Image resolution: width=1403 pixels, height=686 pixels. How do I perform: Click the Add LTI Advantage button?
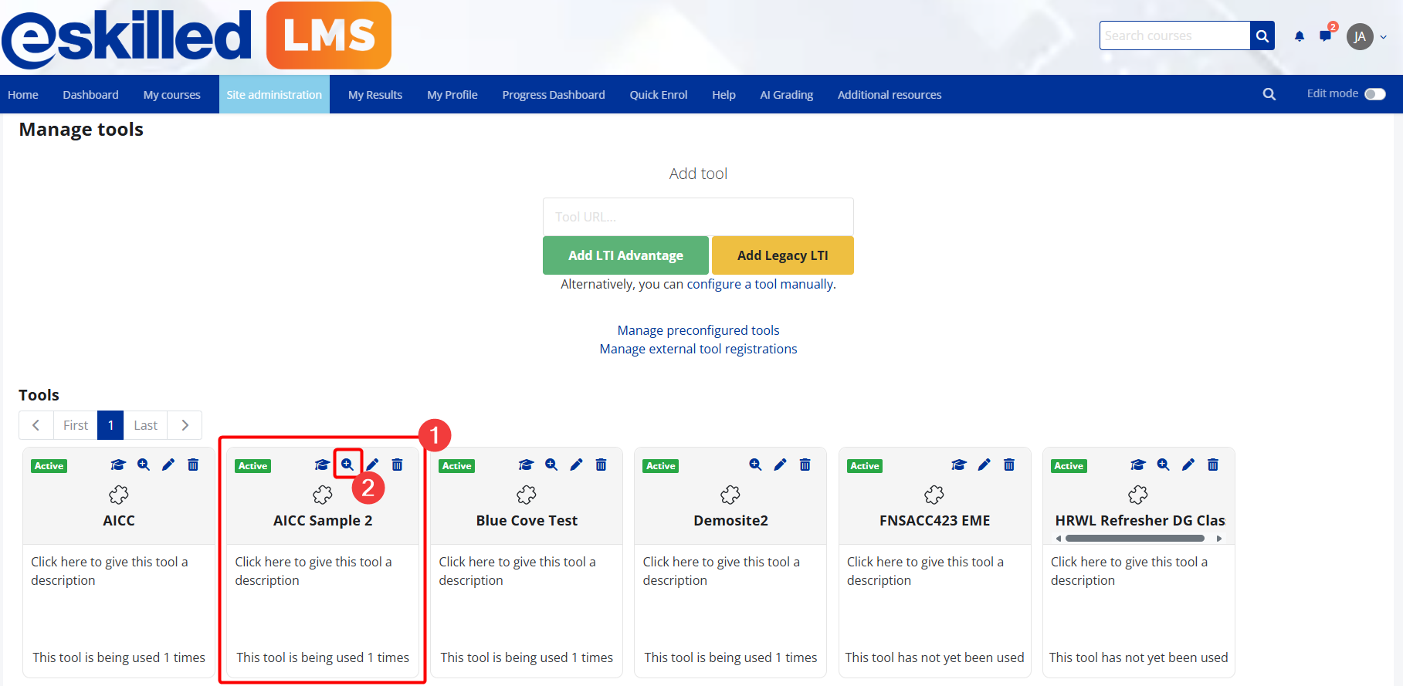[x=625, y=255]
